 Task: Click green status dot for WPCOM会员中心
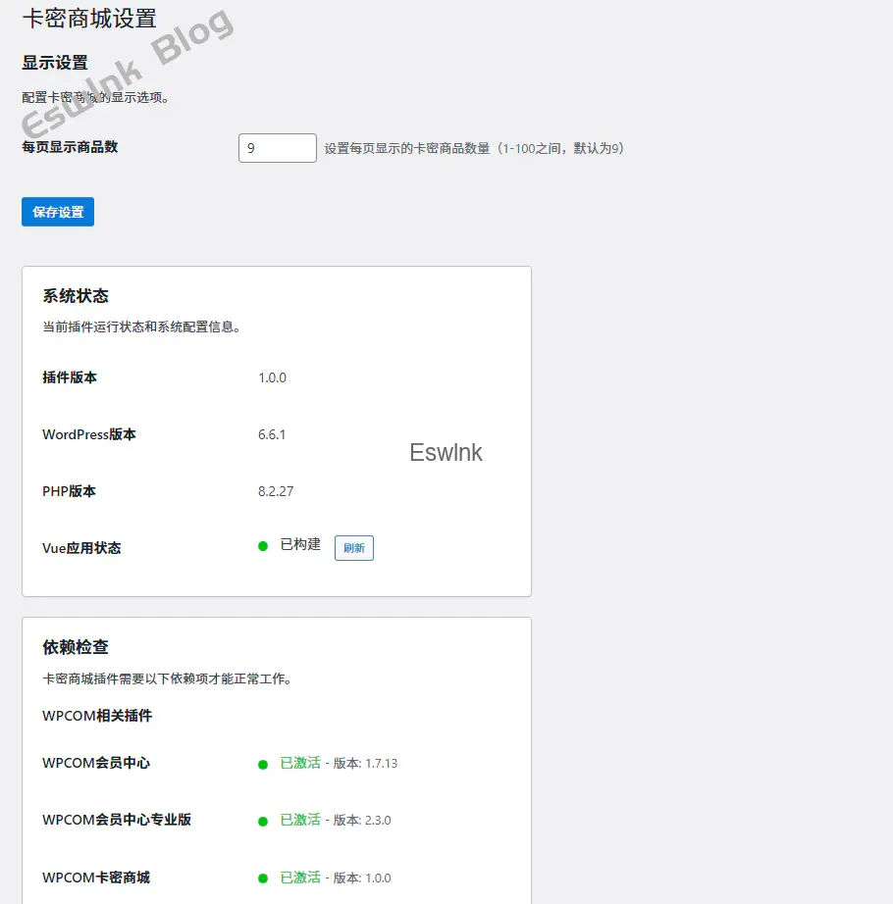(263, 765)
